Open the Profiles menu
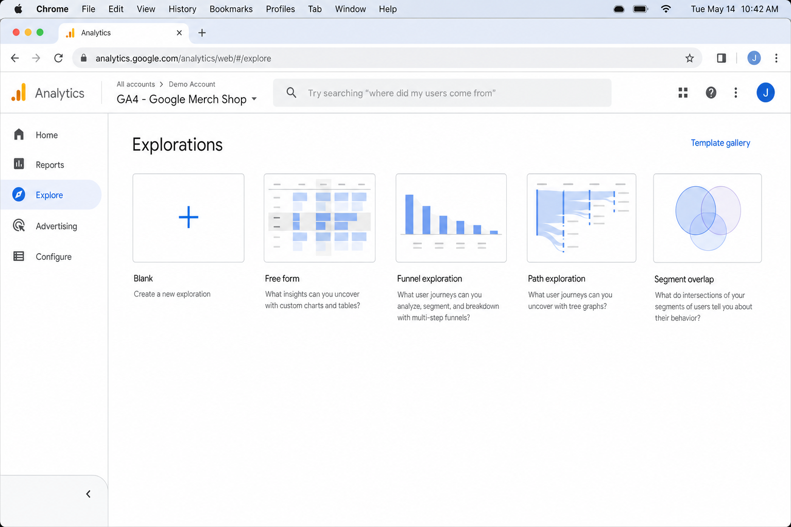The image size is (791, 527). click(x=280, y=9)
